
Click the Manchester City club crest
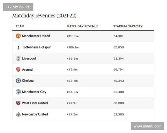pyautogui.click(x=18, y=92)
